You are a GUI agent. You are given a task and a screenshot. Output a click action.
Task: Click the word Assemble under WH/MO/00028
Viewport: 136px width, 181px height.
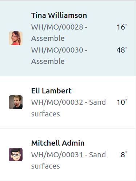[x=48, y=38]
